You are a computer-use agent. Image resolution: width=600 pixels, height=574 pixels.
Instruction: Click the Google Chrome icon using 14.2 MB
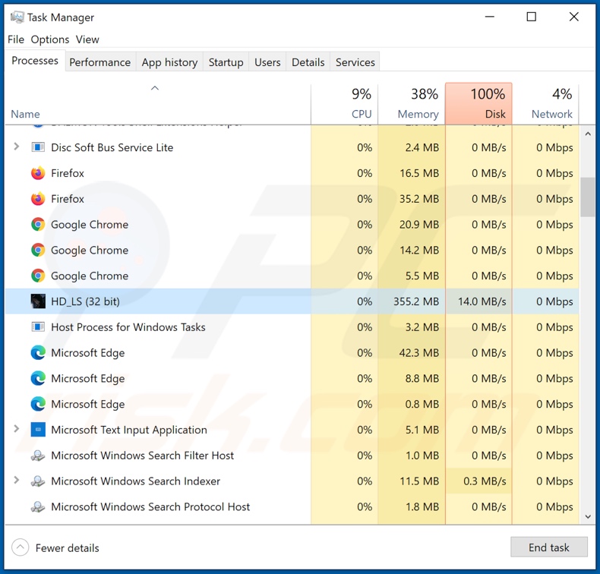pyautogui.click(x=38, y=250)
